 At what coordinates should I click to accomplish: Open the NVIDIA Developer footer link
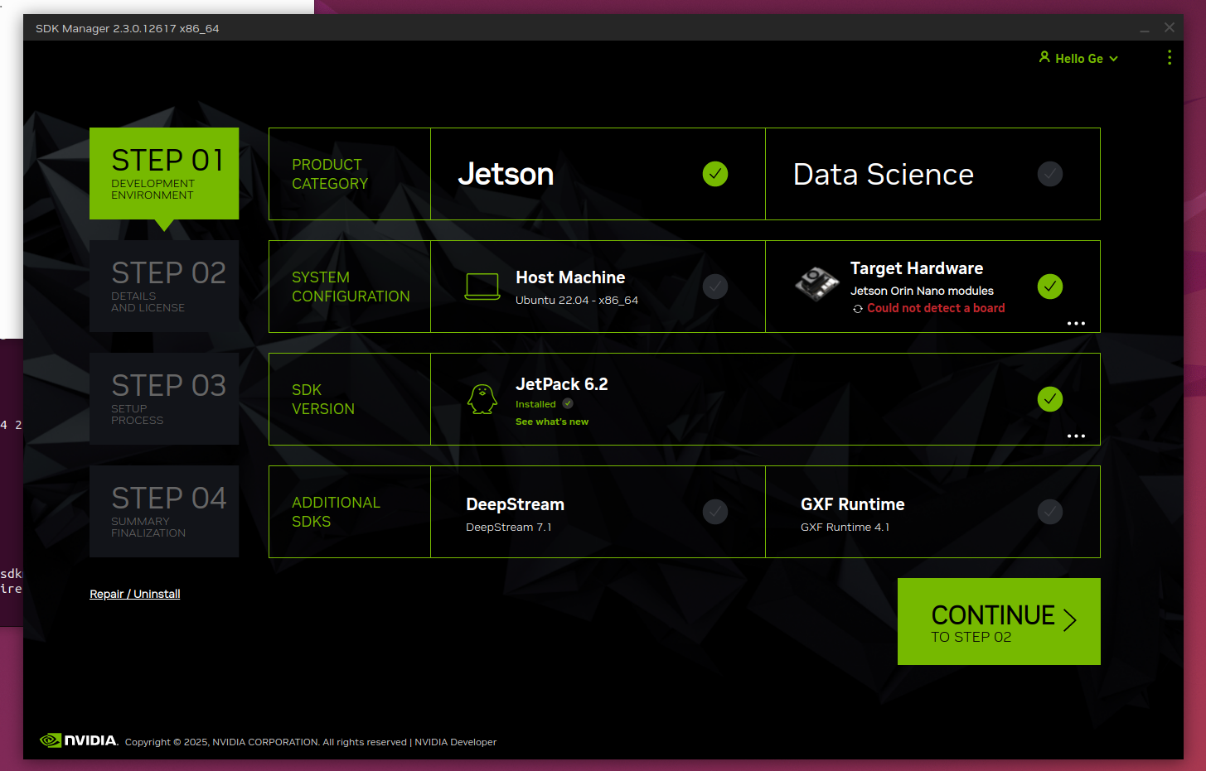(456, 742)
